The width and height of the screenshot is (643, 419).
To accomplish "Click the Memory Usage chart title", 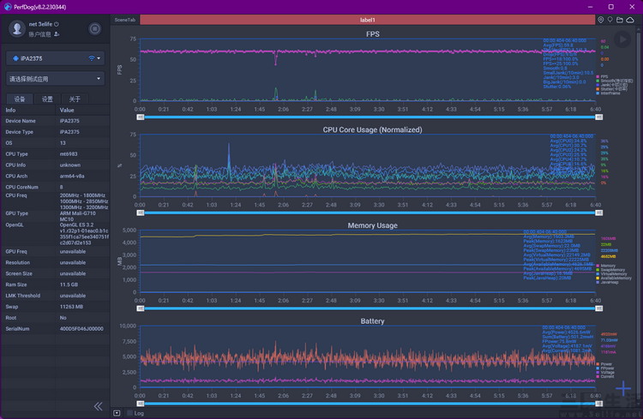I will (x=372, y=225).
